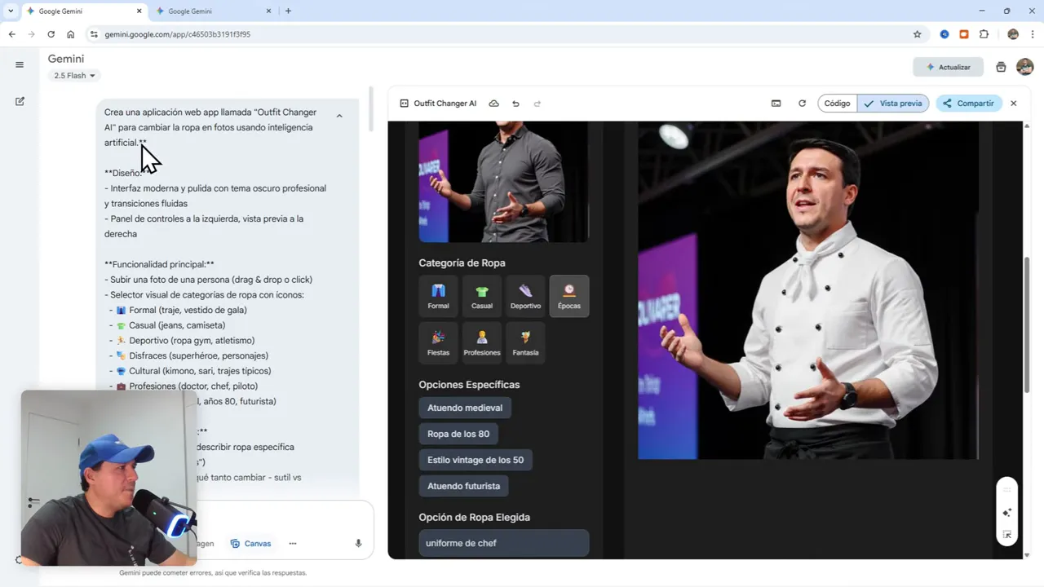Select the Profesiones clothing category icon

pyautogui.click(x=481, y=342)
